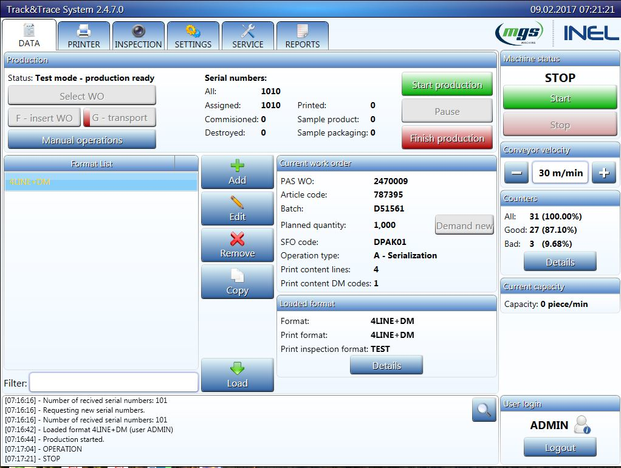
Task: Switch to the INSPECTION tab
Action: pyautogui.click(x=139, y=36)
